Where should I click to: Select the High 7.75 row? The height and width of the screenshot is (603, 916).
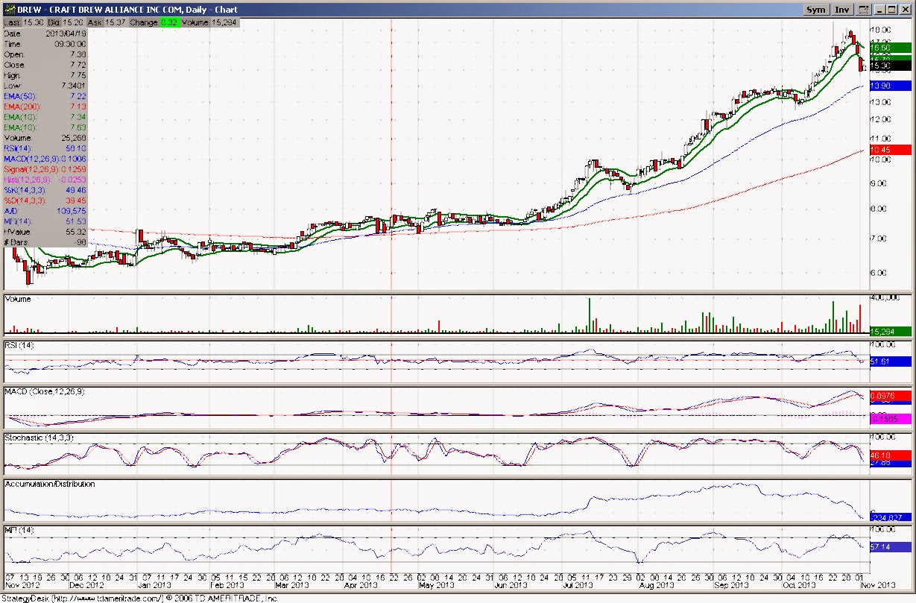(x=45, y=75)
